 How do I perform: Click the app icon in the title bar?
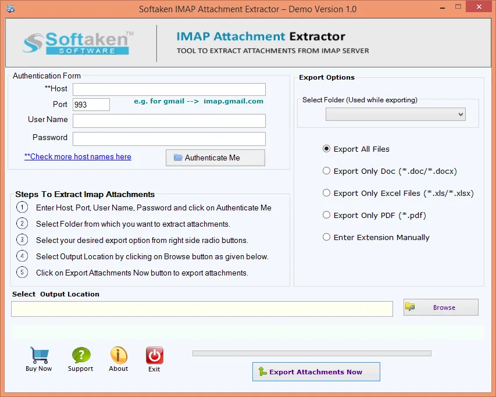(x=10, y=9)
